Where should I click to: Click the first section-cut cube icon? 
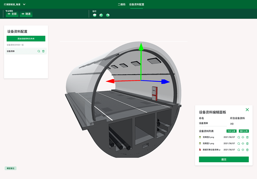coord(94,15)
